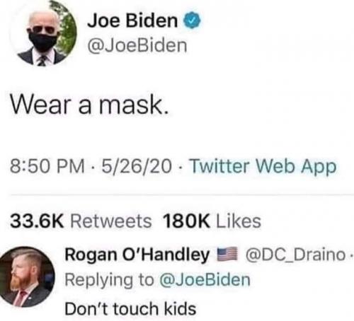Open the Twitter Web App source link
Image resolution: width=354 pixels, height=321 pixels.
[x=263, y=167]
